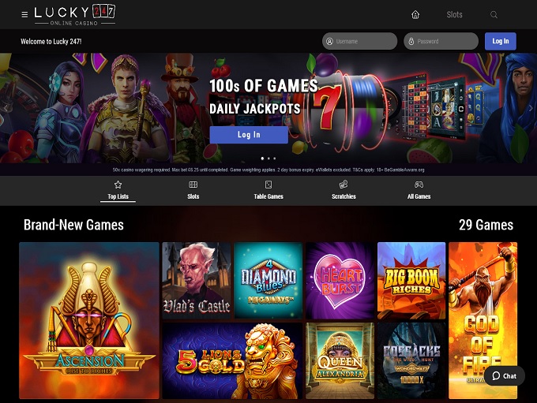This screenshot has width=537, height=403.
Task: Open the search magnifier icon
Action: [494, 14]
